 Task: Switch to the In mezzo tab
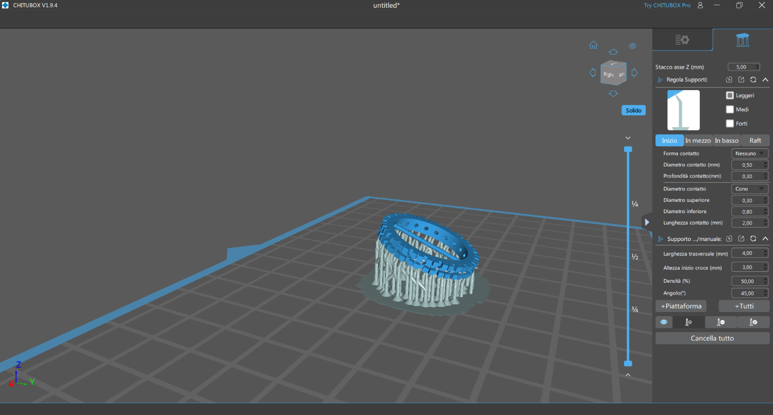click(x=698, y=141)
